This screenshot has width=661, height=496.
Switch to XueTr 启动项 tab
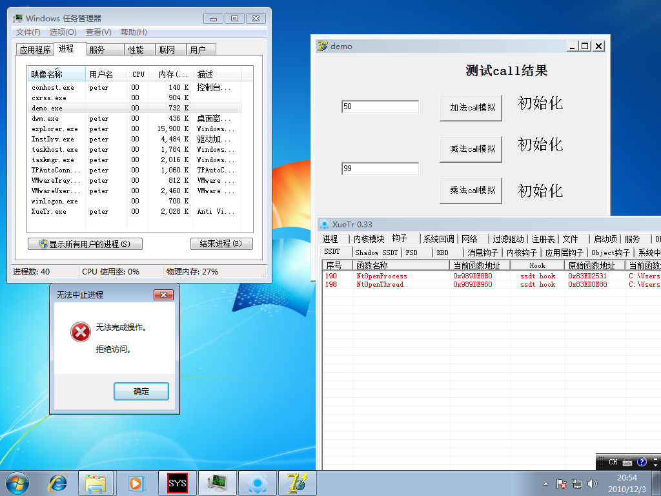[605, 239]
